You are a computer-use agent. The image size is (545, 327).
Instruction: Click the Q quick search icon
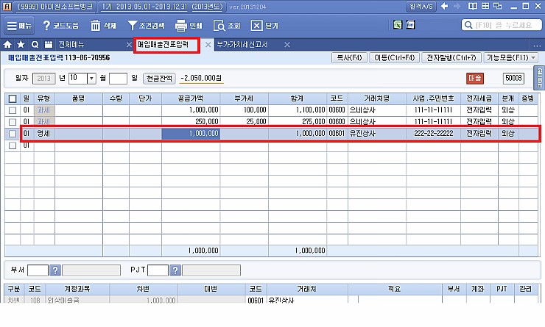(x=35, y=44)
